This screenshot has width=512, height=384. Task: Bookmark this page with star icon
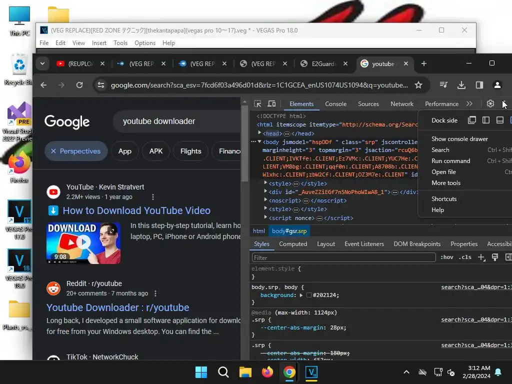[x=418, y=85]
